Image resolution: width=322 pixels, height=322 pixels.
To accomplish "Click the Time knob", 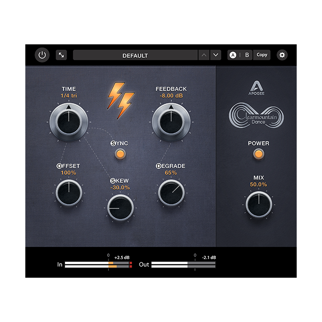I will coord(69,122).
